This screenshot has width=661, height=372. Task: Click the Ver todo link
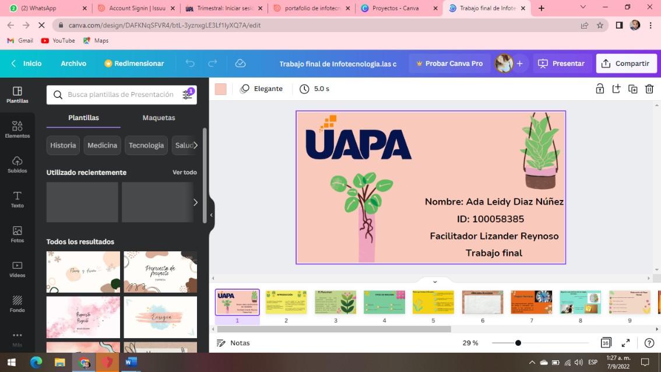tap(185, 172)
